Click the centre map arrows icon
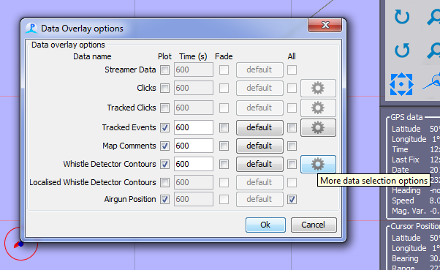Screen dimensions: 440x270 401,84
